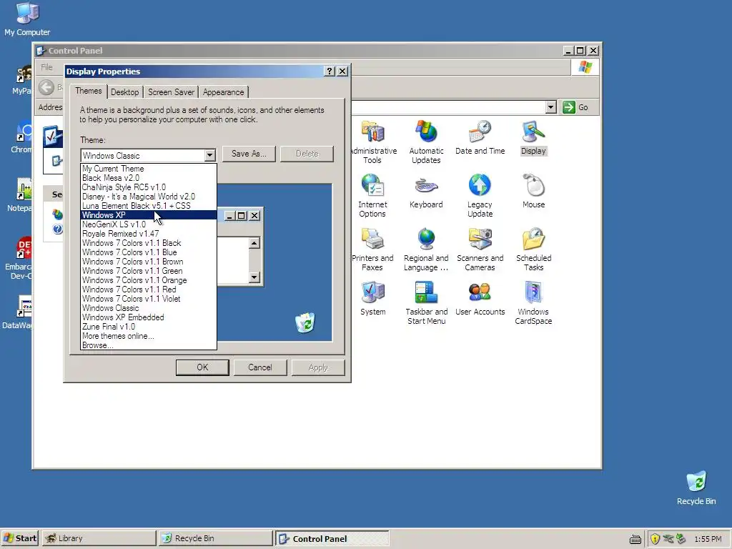Choose Windows 7 Colors v1.1 Red
The width and height of the screenshot is (732, 549).
tap(149, 290)
